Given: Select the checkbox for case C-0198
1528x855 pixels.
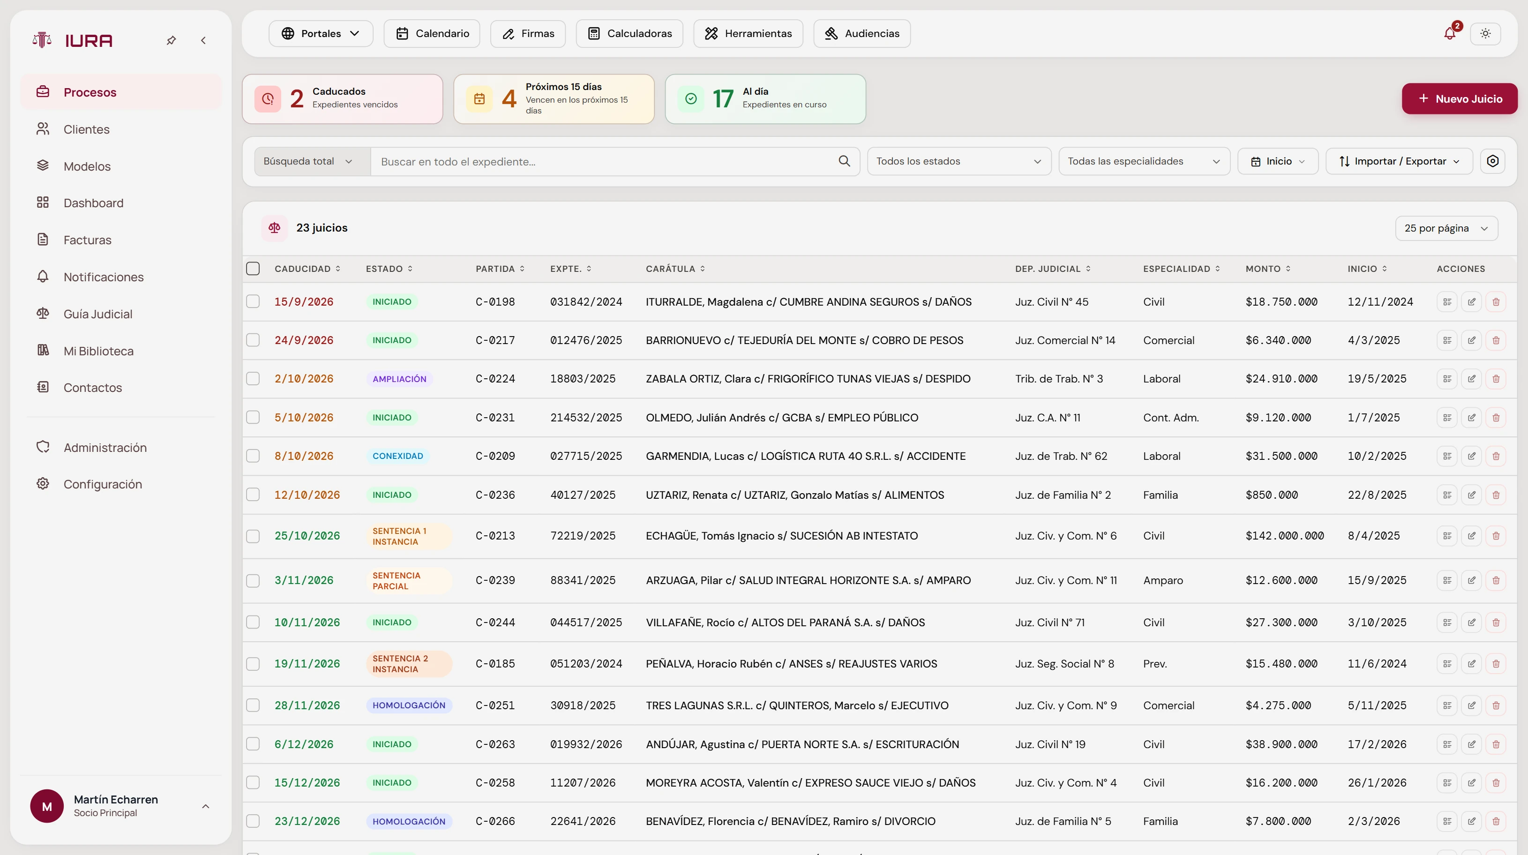Looking at the screenshot, I should [253, 302].
